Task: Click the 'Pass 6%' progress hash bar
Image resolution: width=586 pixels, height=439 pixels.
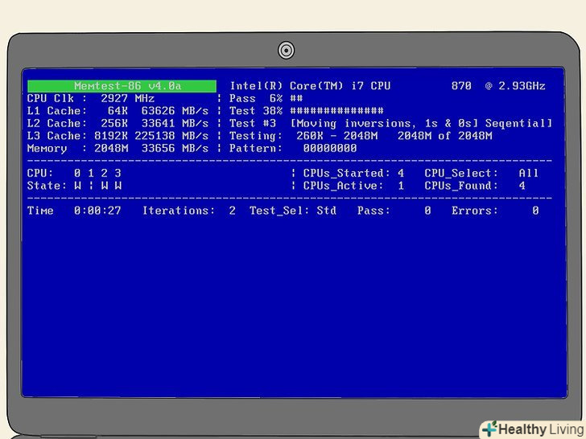Action: (x=296, y=99)
